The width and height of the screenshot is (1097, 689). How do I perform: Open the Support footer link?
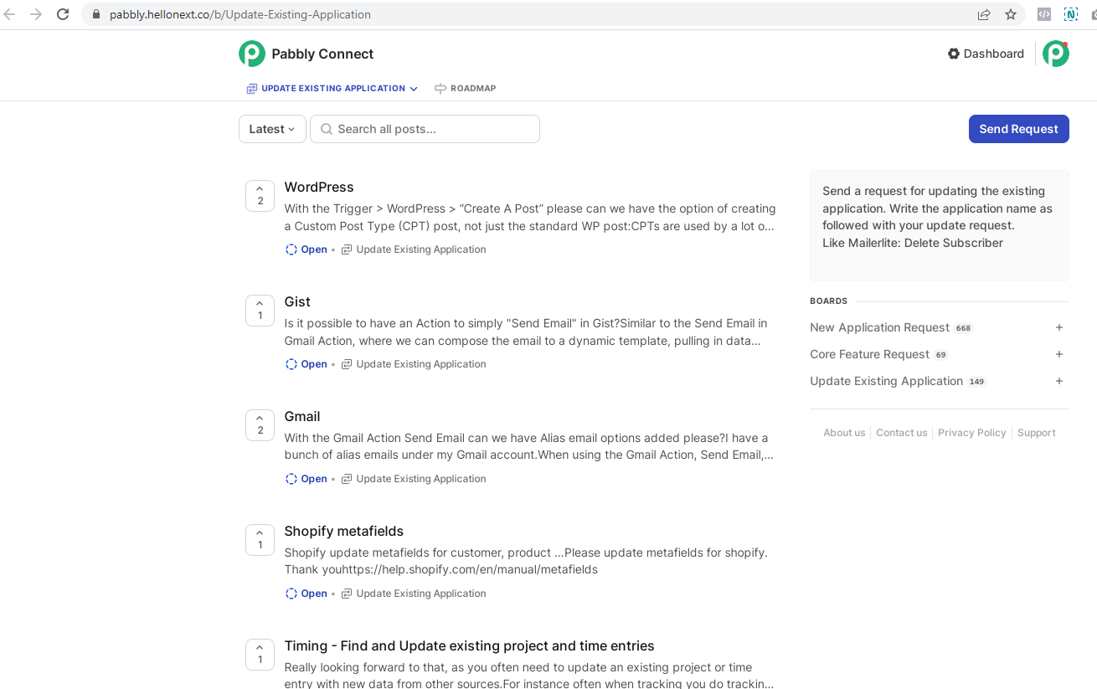click(x=1036, y=433)
